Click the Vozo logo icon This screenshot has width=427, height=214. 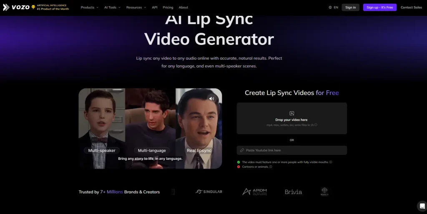coord(6,7)
